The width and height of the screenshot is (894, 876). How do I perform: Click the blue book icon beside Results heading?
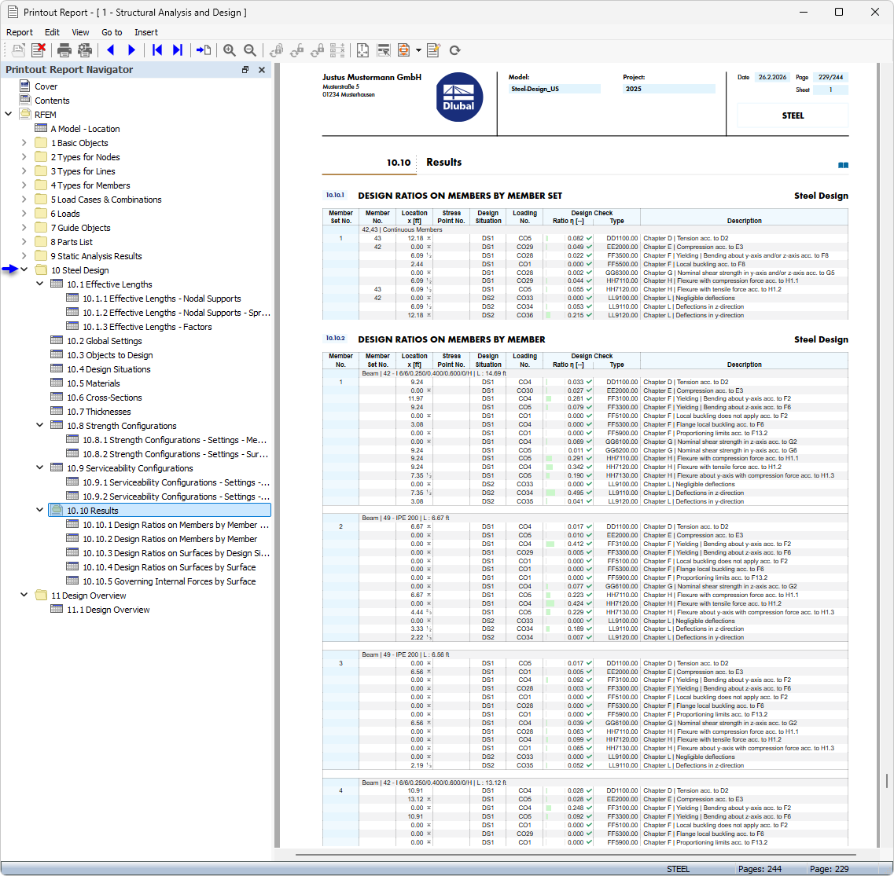(843, 166)
